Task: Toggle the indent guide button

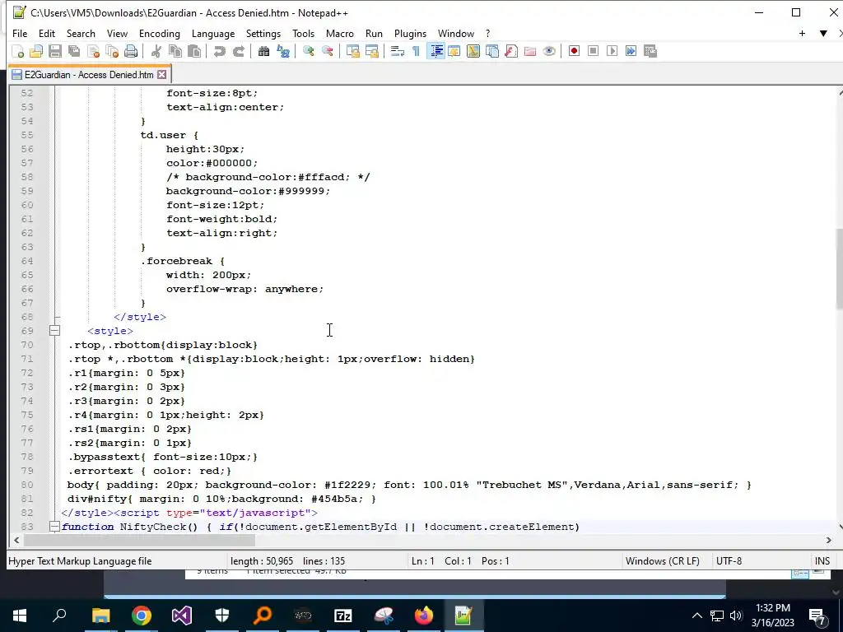Action: [x=435, y=51]
